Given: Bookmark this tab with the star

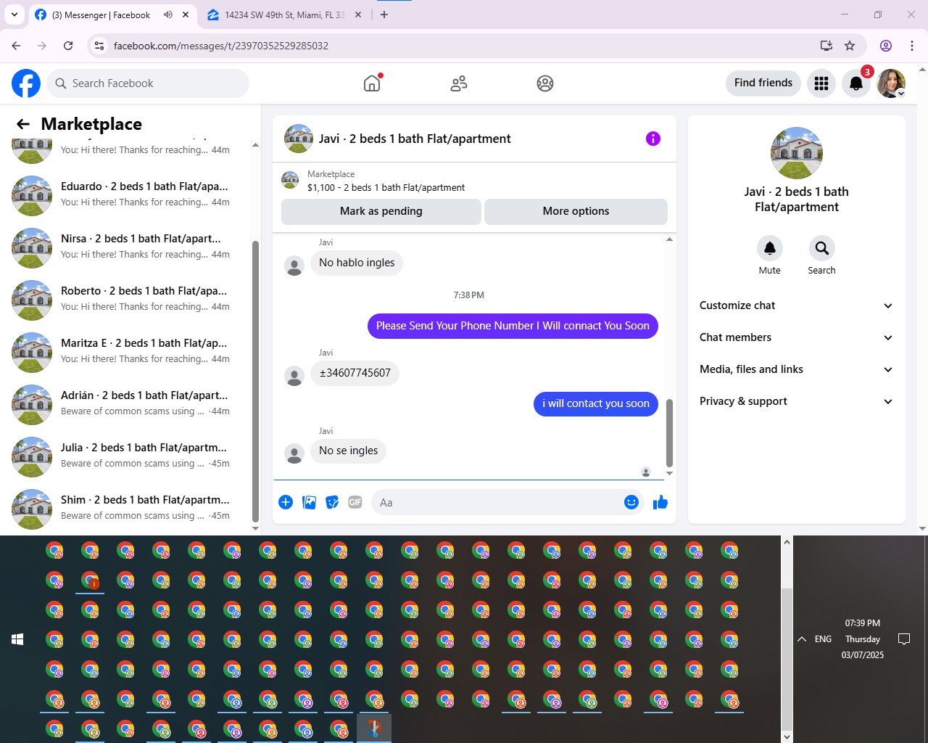Looking at the screenshot, I should (x=850, y=46).
